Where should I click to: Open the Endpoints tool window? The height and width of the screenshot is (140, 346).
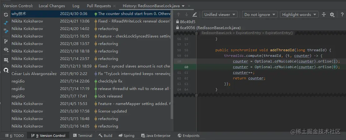[188, 136]
